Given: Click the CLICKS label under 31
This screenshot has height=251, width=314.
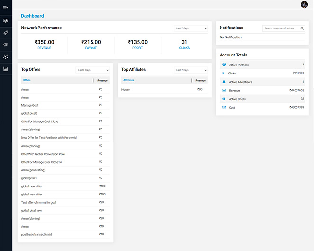Looking at the screenshot, I should [184, 48].
